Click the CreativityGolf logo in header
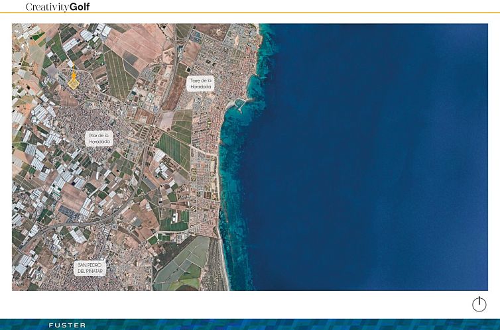 click(58, 7)
